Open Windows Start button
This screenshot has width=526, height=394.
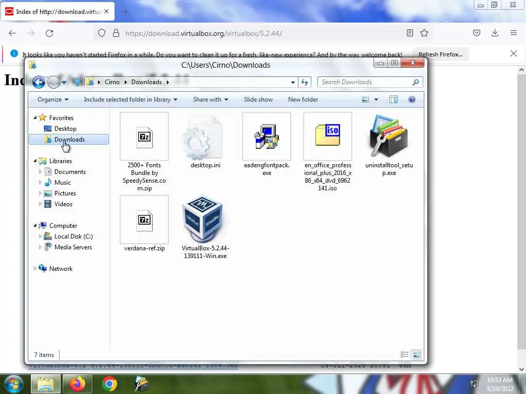[14, 384]
